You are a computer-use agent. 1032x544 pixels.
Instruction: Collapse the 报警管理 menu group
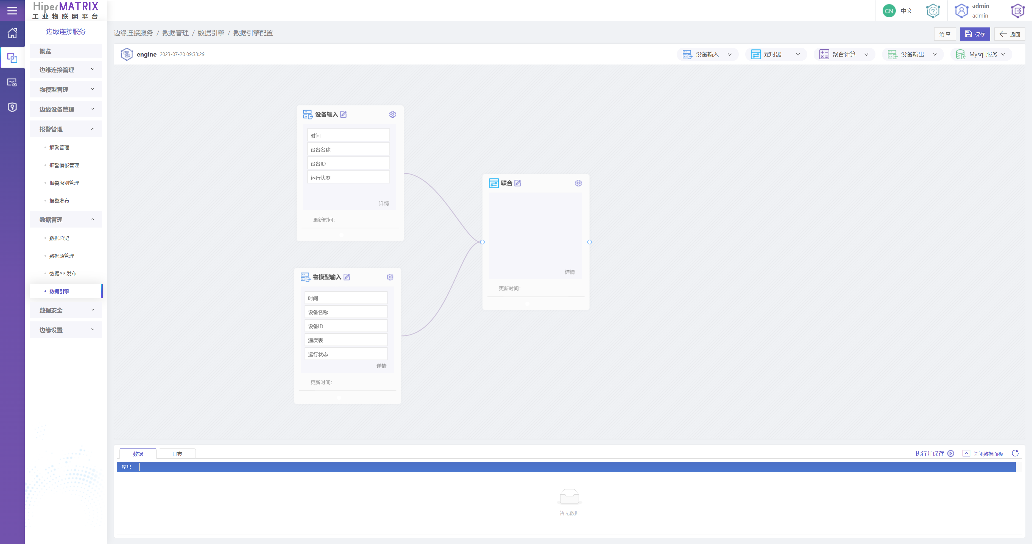[x=66, y=129]
